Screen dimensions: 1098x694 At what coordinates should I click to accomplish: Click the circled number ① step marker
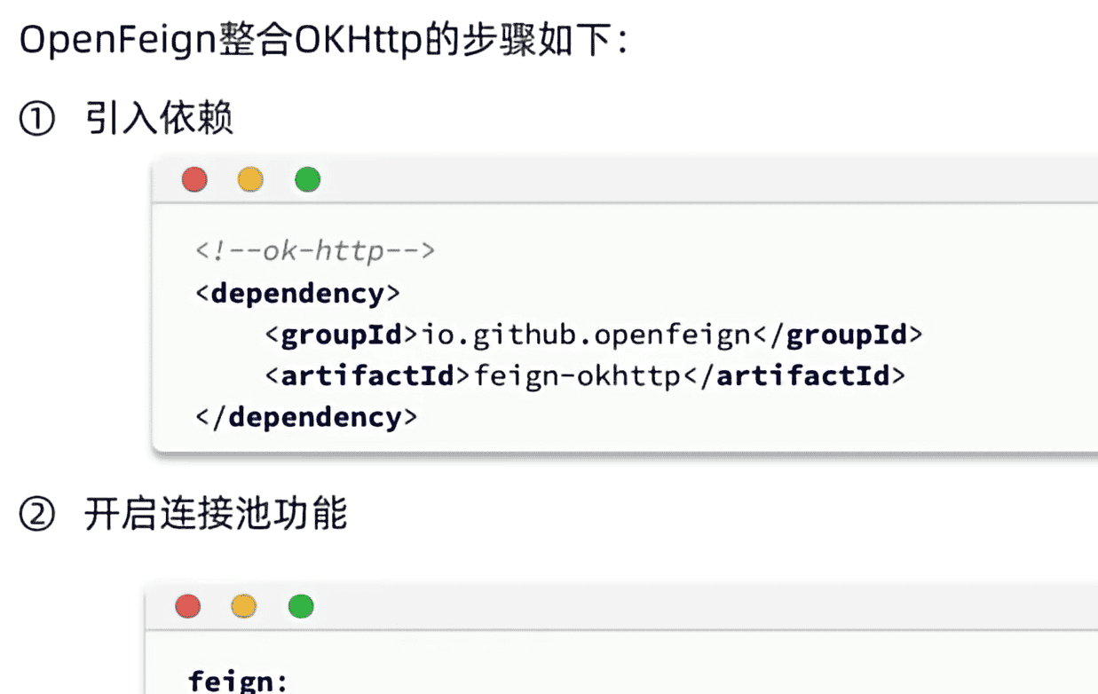[x=37, y=119]
